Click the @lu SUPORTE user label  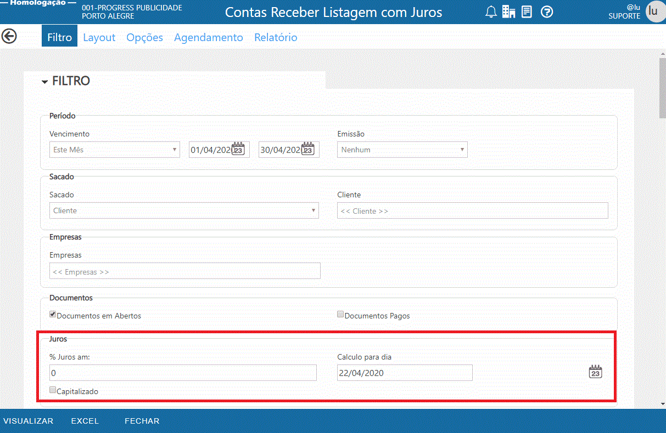pyautogui.click(x=624, y=12)
